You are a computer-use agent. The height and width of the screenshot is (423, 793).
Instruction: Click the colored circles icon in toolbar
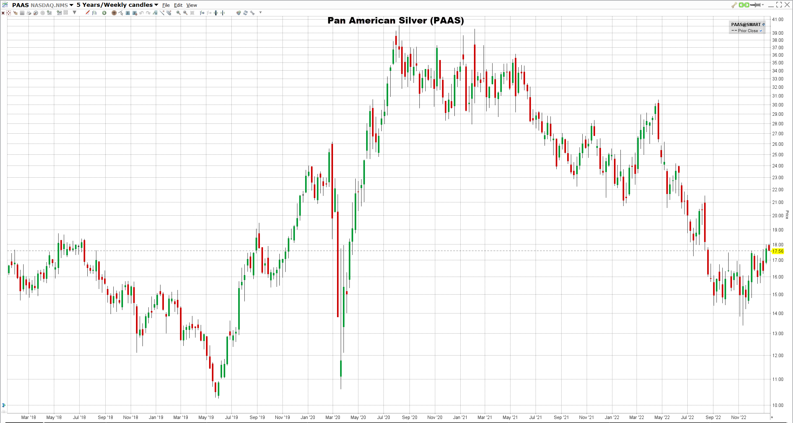point(239,13)
